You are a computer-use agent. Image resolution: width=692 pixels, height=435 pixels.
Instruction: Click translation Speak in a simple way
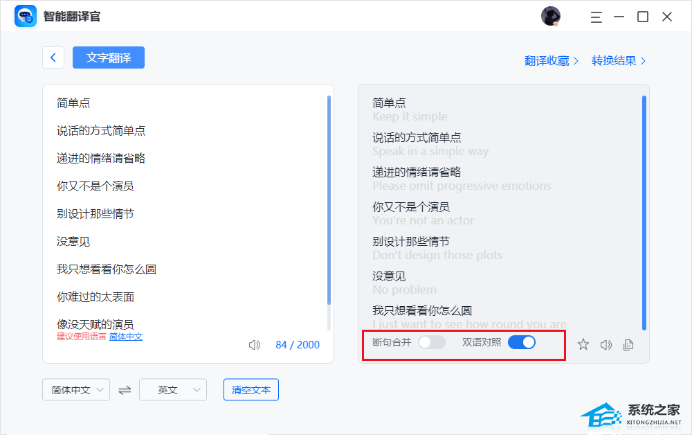tap(430, 152)
